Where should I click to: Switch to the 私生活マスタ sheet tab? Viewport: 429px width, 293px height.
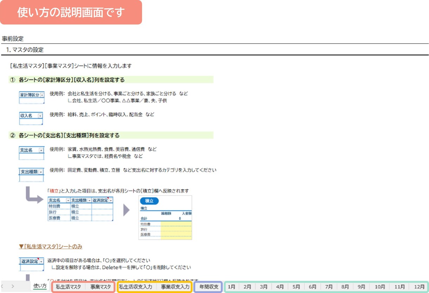tap(68, 287)
